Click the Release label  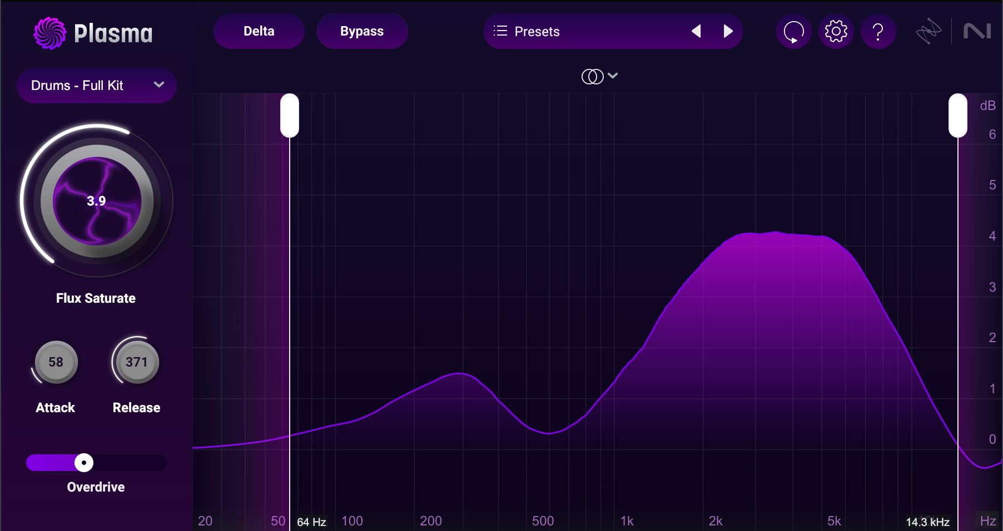coord(136,408)
